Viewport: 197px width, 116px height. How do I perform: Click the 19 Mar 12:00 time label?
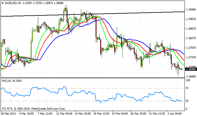coord(101,113)
